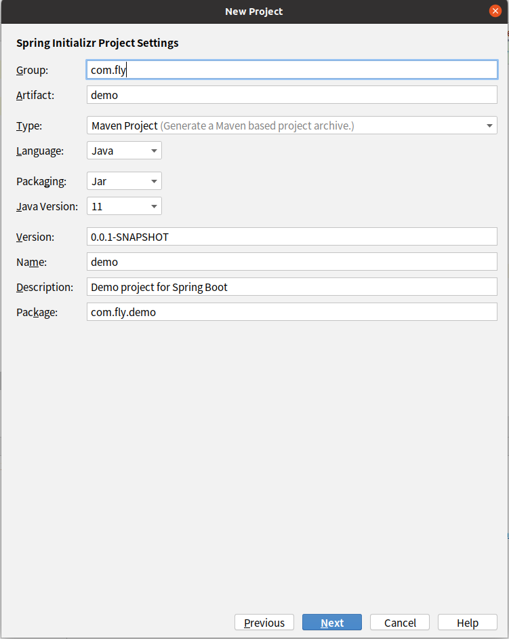Click the Java Version label

(47, 207)
